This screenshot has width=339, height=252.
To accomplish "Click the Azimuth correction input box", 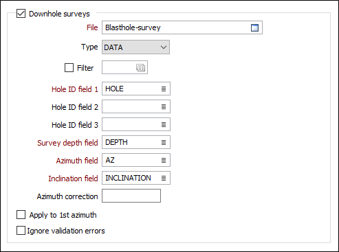I will coord(131,196).
